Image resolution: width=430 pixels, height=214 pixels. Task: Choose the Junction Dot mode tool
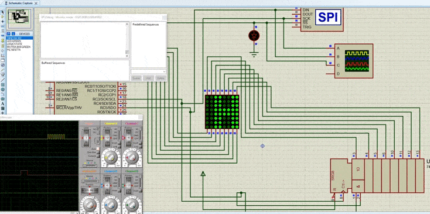pos(3,22)
